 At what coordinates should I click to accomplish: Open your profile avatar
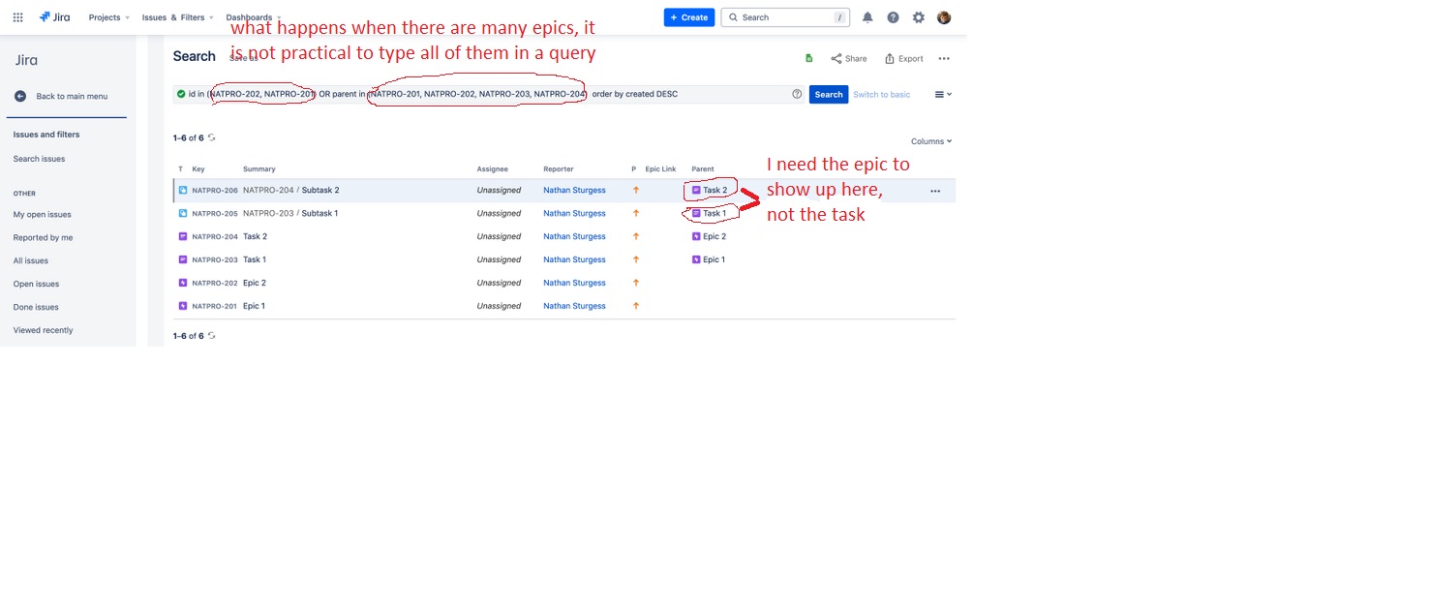pos(943,16)
